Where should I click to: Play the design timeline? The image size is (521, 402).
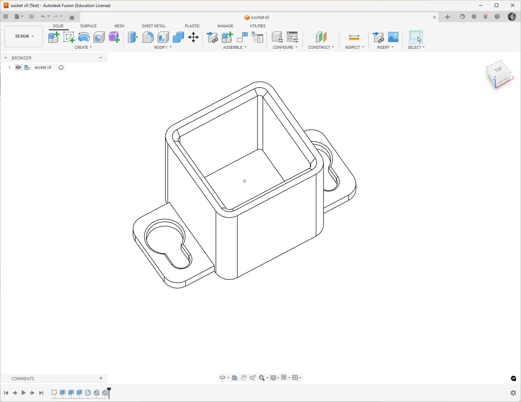coord(23,393)
